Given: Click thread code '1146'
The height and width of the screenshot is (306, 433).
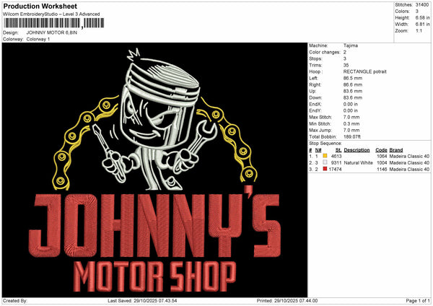Looking at the screenshot, I should pyautogui.click(x=382, y=169).
